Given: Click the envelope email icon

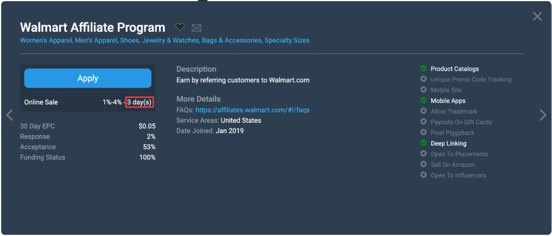Looking at the screenshot, I should tap(196, 27).
